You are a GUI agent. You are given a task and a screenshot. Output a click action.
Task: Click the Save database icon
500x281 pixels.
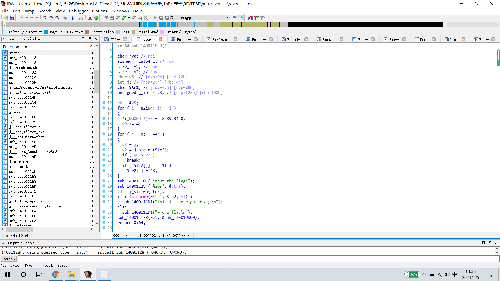click(12, 18)
